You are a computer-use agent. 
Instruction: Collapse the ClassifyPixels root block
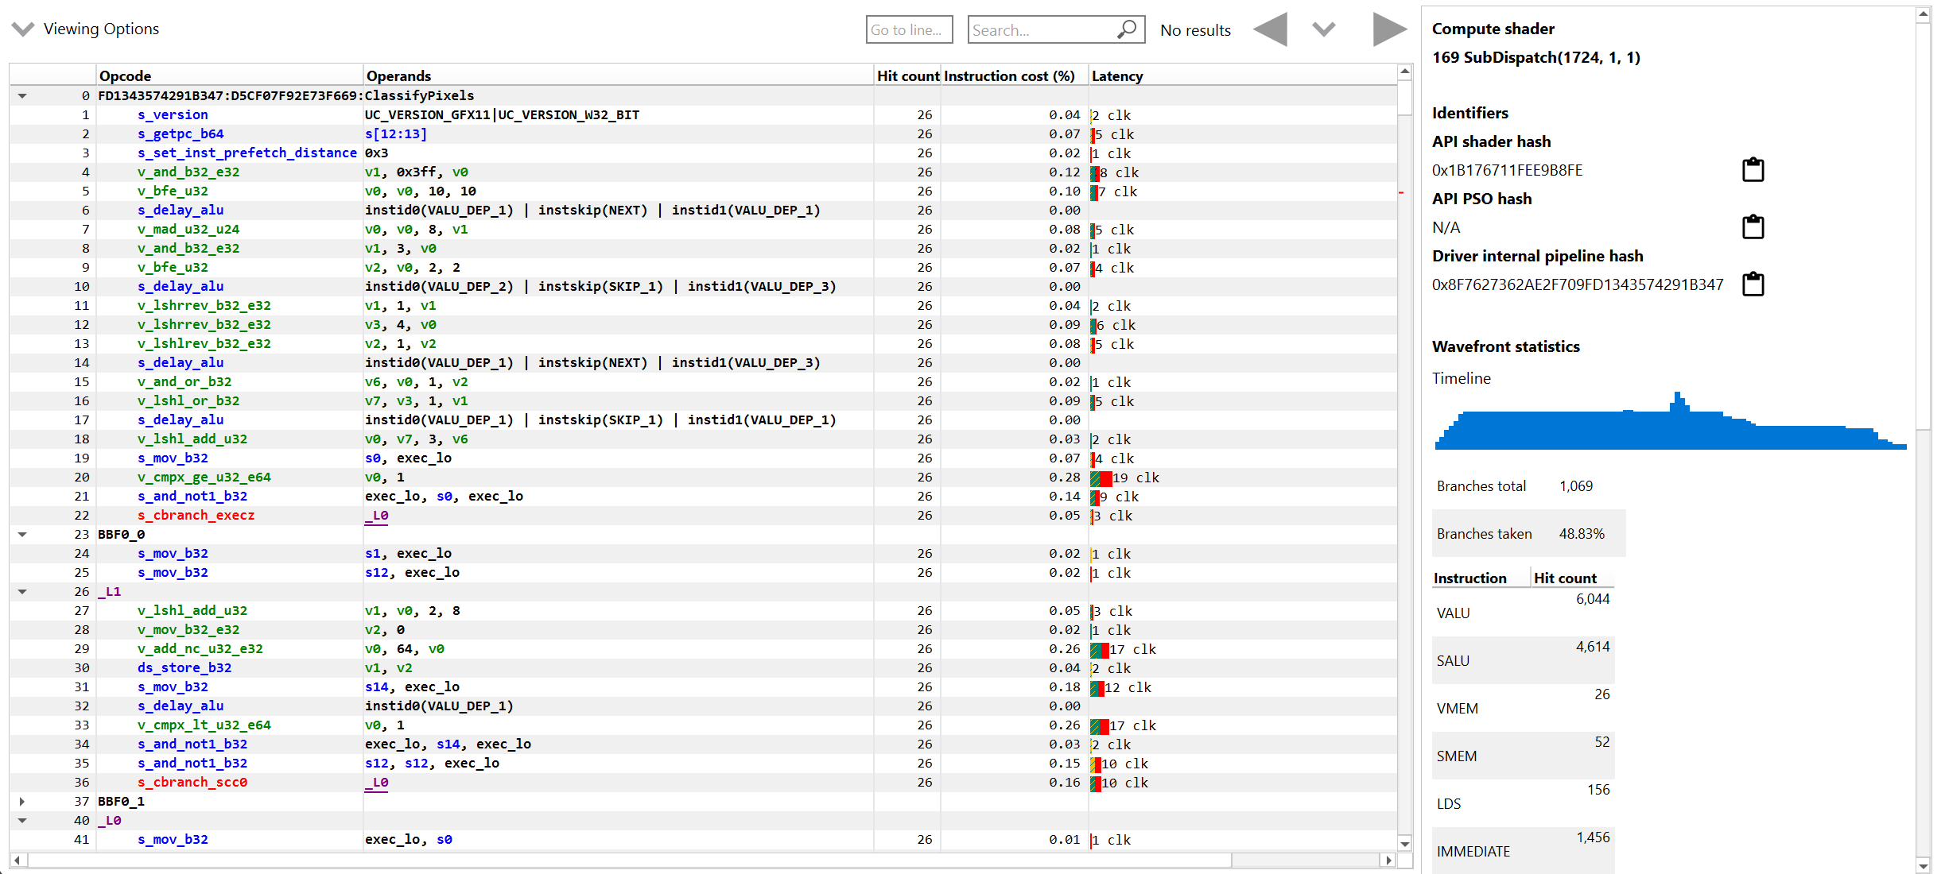coord(22,96)
